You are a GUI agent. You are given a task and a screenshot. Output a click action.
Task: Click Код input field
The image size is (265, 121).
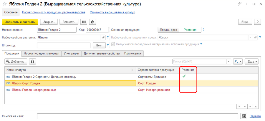97,30
